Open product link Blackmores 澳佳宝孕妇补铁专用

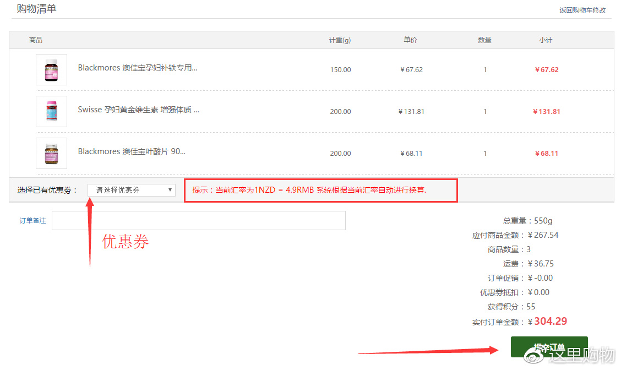click(137, 68)
